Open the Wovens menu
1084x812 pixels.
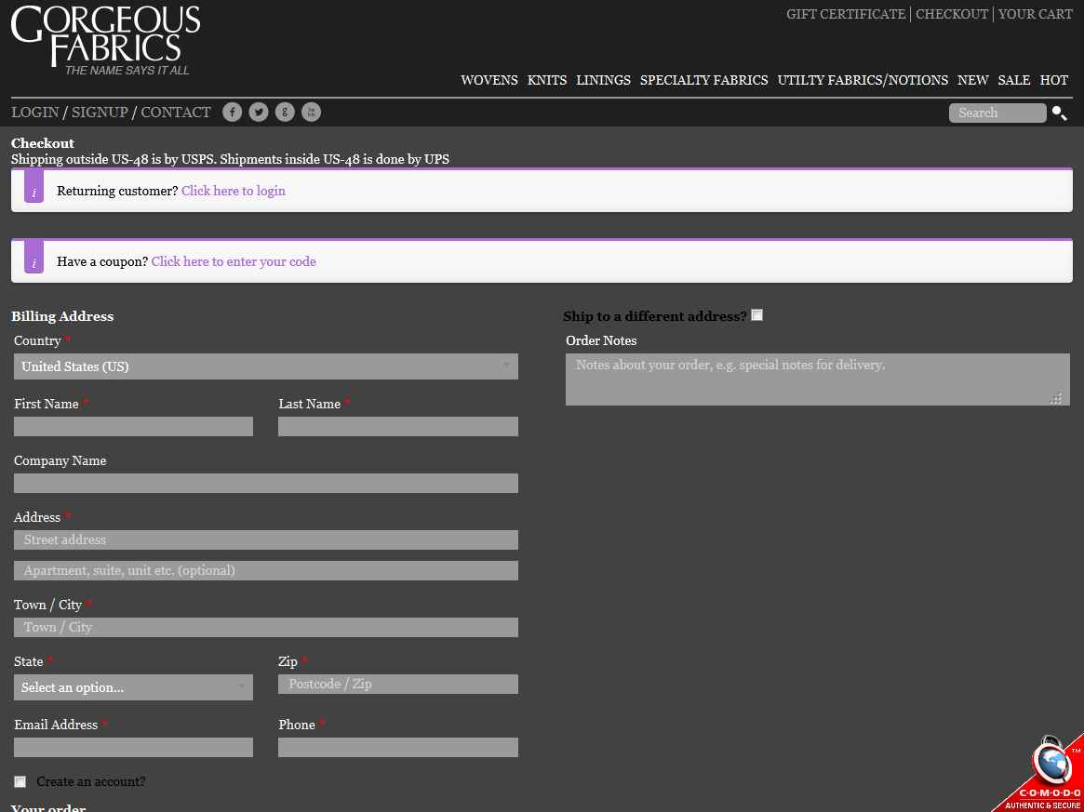(x=489, y=80)
